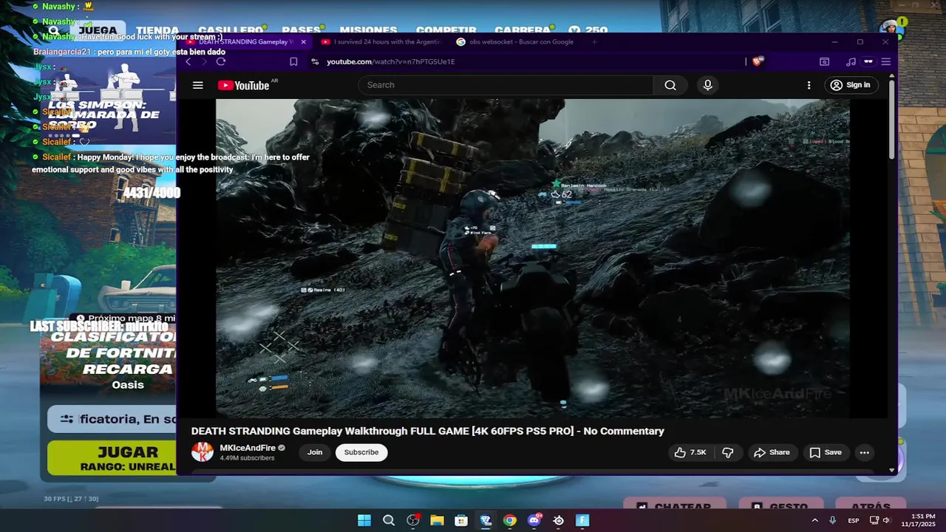Screen dimensions: 946x532
Task: Open Fortnite MISIONES tab
Action: point(368,30)
